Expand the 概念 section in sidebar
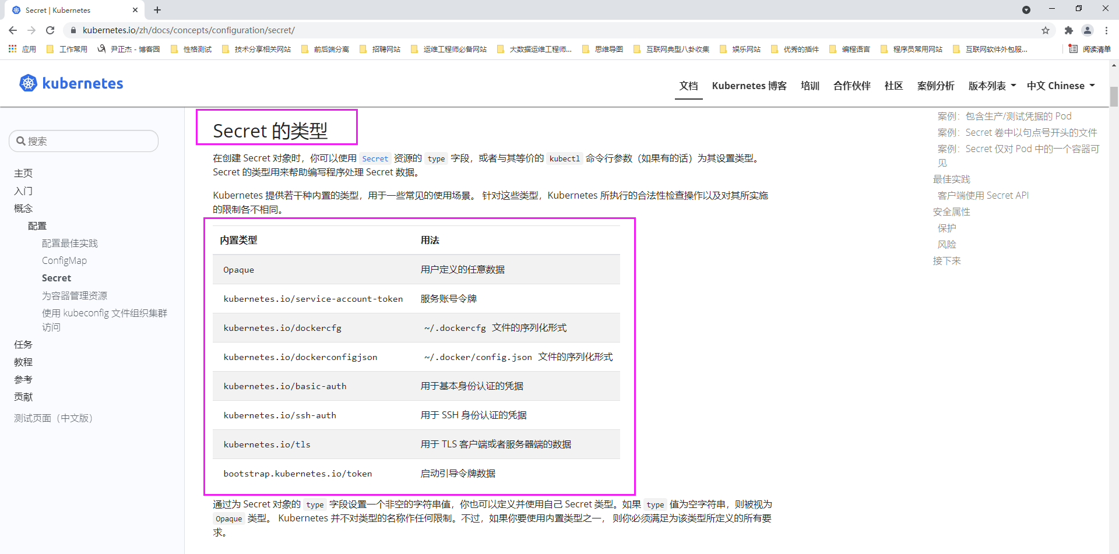The width and height of the screenshot is (1119, 554). point(23,209)
